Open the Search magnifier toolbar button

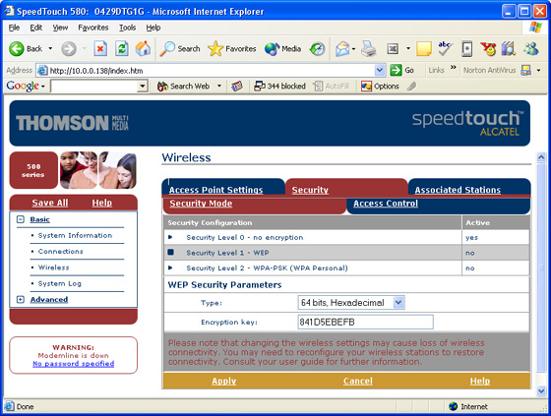(180, 49)
